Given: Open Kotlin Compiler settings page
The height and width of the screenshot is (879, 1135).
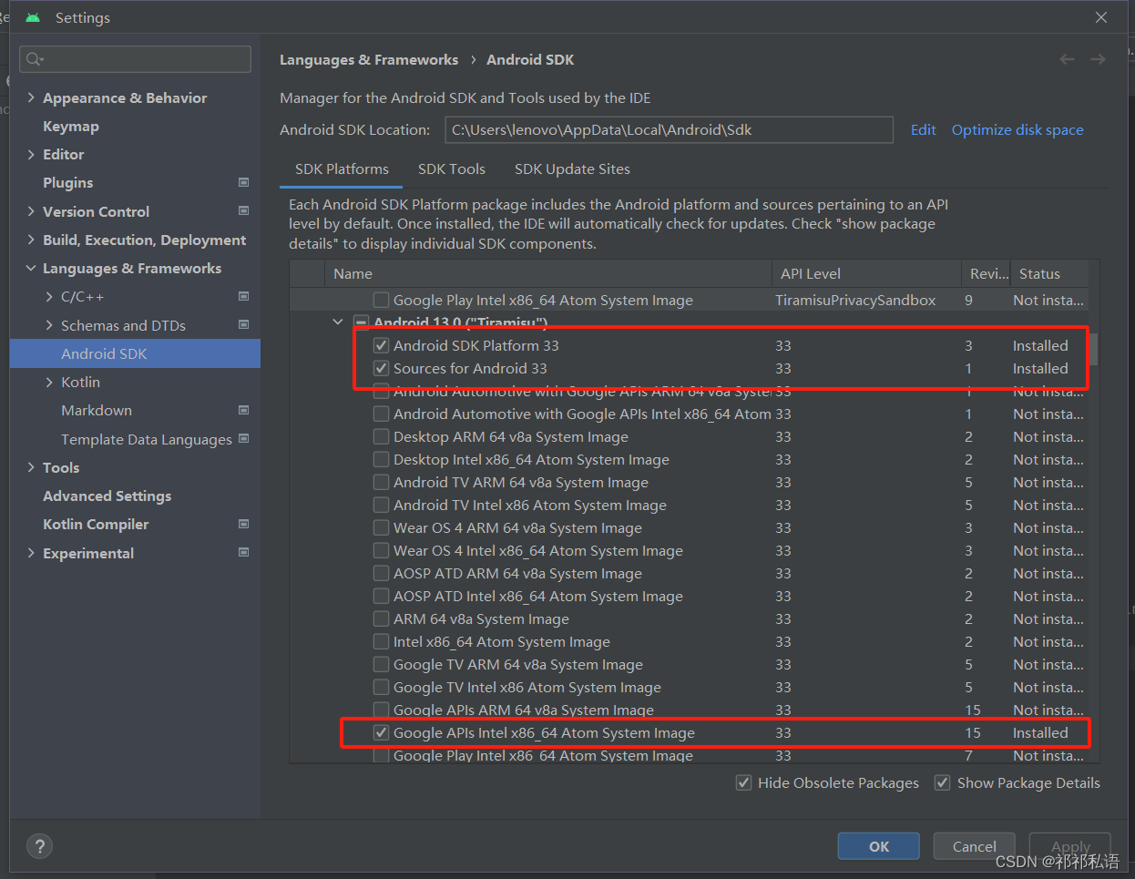Looking at the screenshot, I should [96, 524].
